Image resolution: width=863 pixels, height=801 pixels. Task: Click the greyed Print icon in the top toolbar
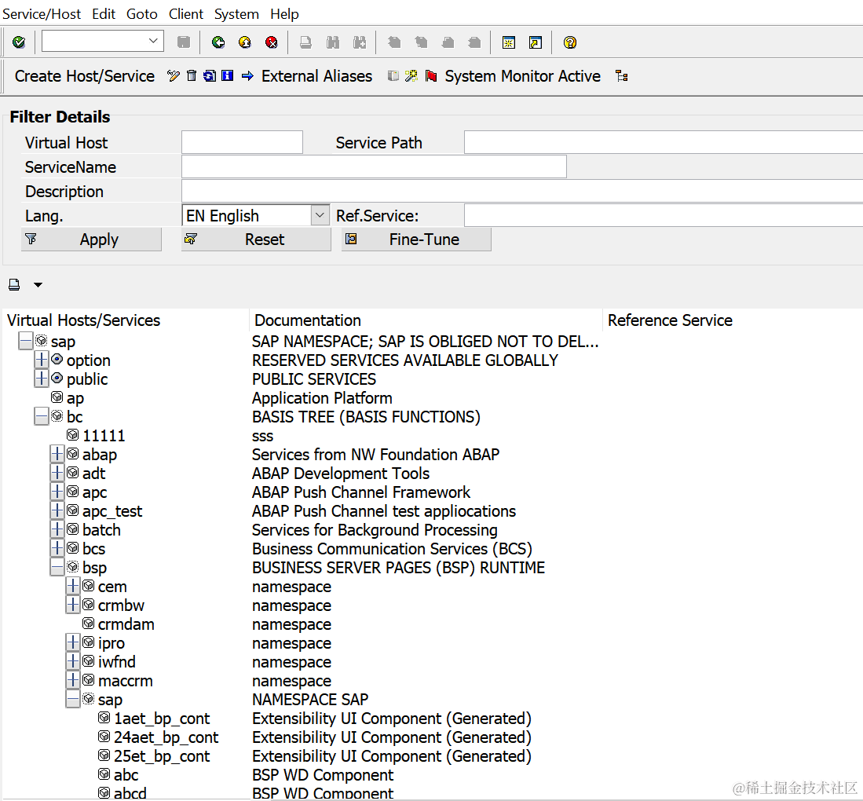pos(305,42)
